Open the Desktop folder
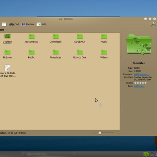The width and height of the screenshot is (157, 157). tap(7, 38)
